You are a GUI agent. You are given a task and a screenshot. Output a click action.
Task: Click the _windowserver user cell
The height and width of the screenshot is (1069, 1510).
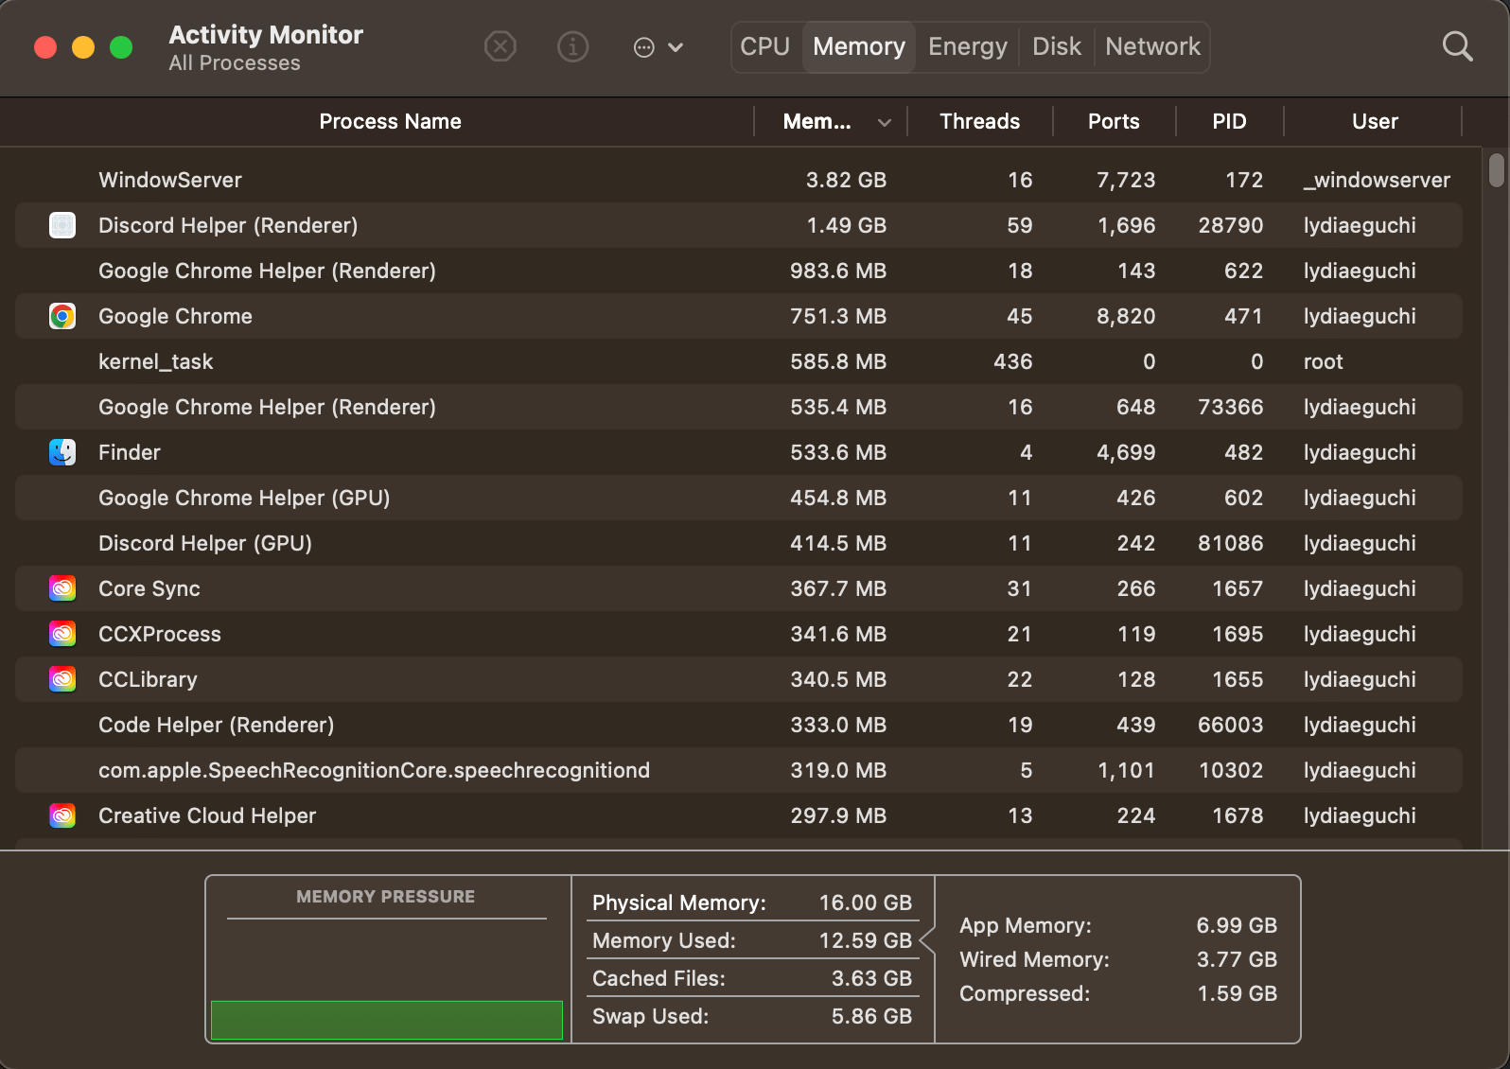coord(1377,180)
